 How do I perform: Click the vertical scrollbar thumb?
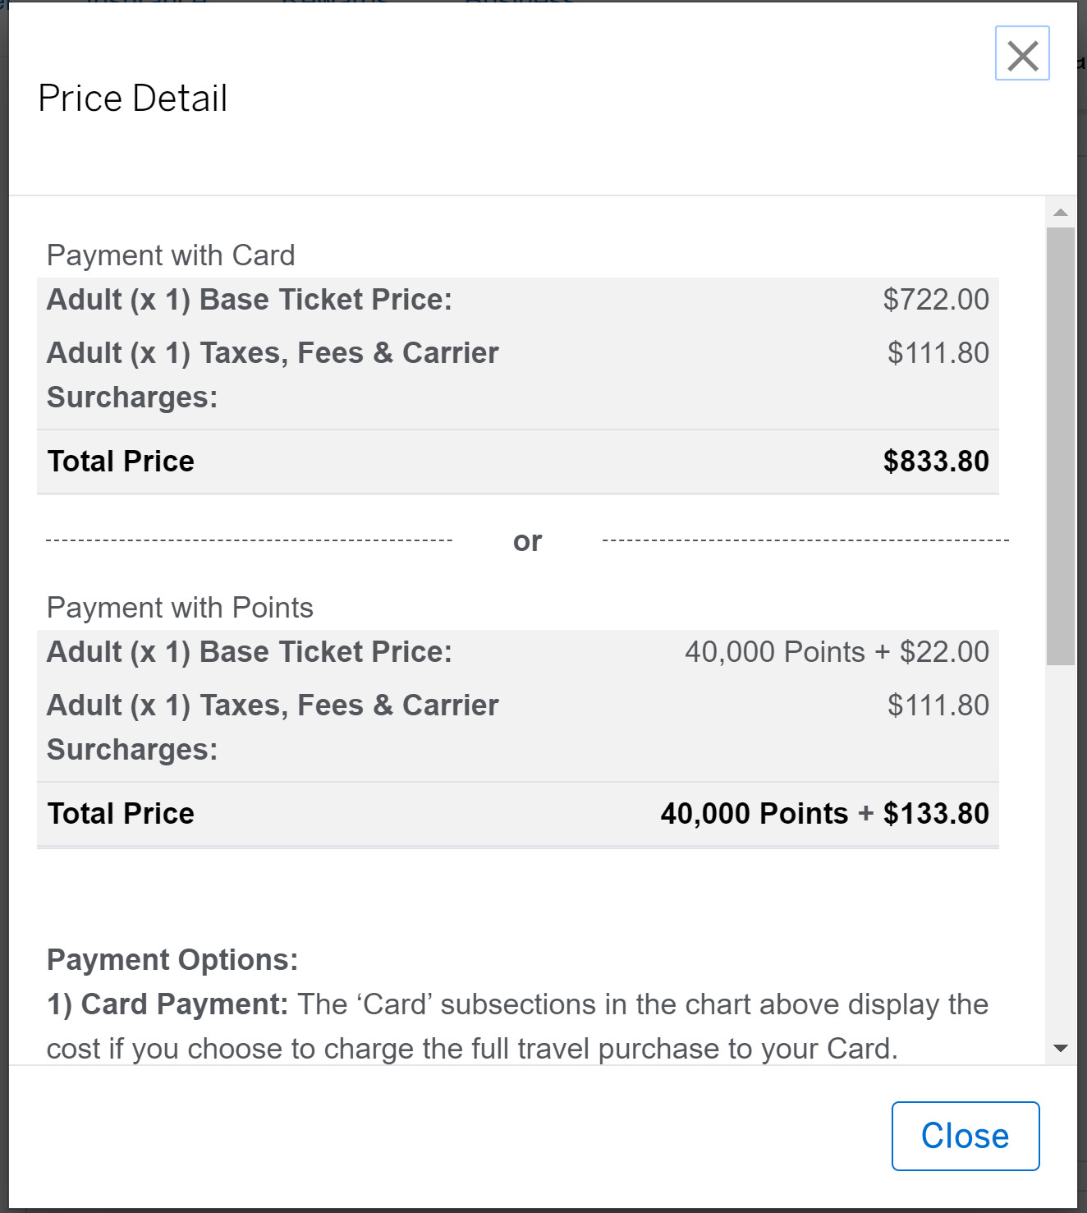(x=1061, y=445)
